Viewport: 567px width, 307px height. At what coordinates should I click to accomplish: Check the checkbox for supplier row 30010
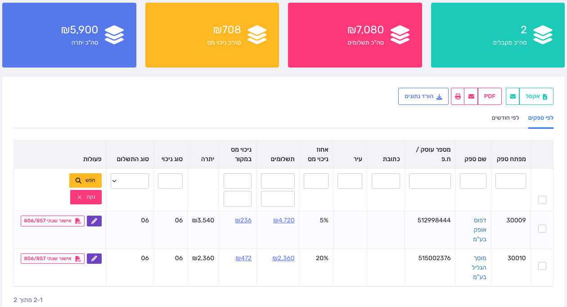click(x=542, y=266)
